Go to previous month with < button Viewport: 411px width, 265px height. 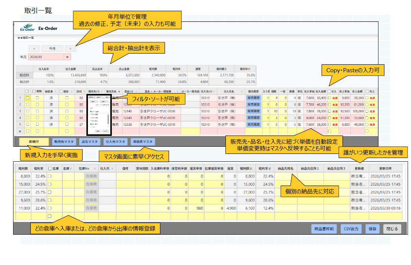pos(34,48)
